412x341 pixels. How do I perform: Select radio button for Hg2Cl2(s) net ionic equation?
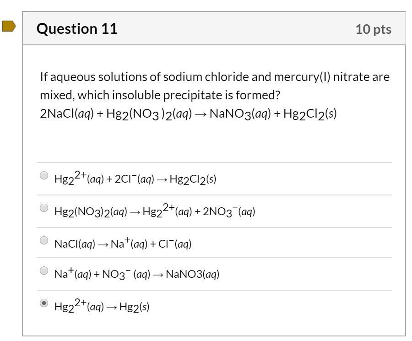click(x=44, y=175)
